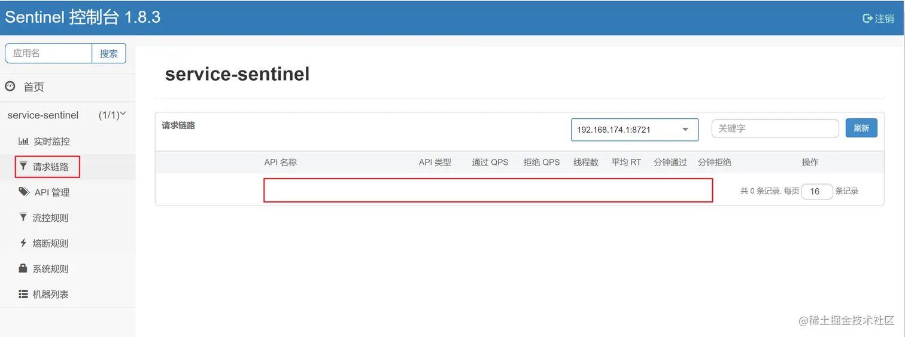Click the 关键字 keyword input

775,128
